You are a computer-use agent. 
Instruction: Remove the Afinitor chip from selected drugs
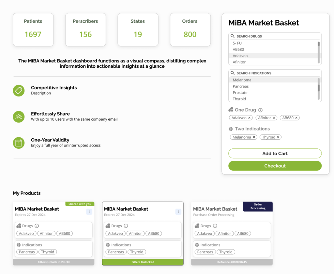[274, 118]
